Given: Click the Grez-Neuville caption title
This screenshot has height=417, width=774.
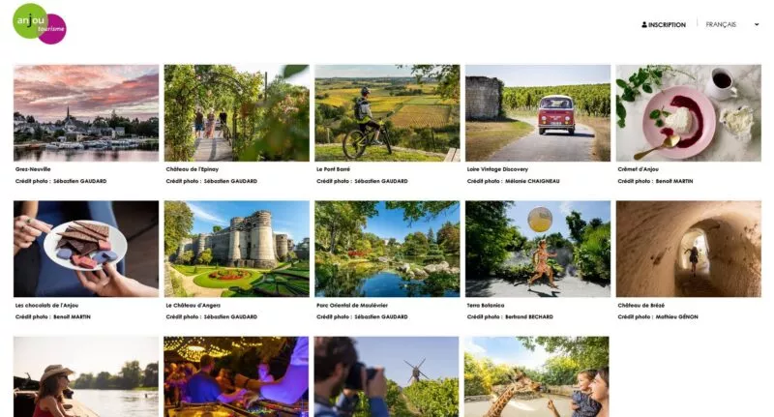Looking at the screenshot, I should pos(33,169).
